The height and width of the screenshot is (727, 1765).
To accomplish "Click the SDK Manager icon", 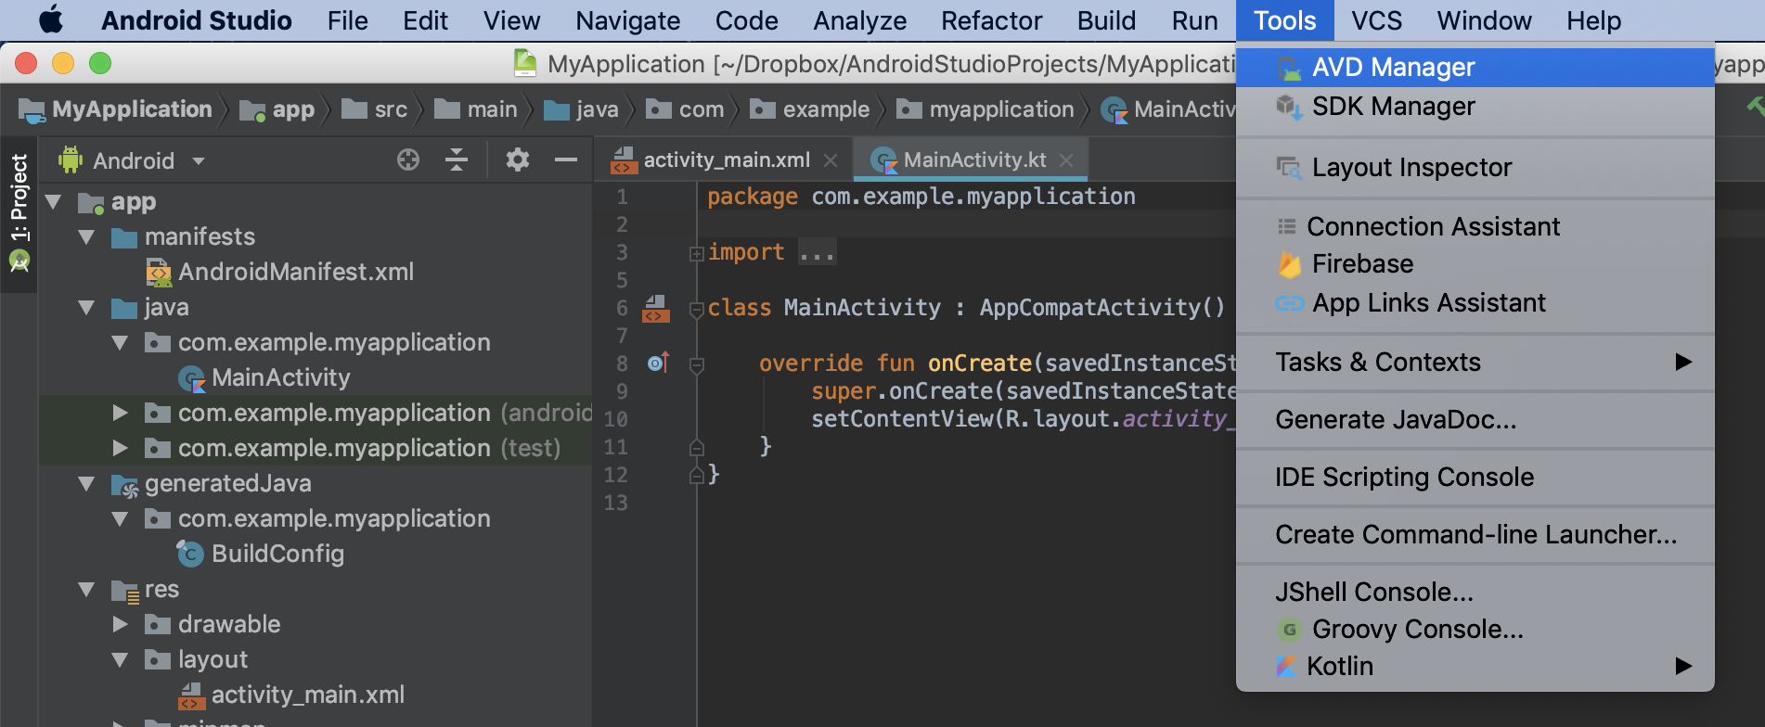I will (x=1289, y=107).
